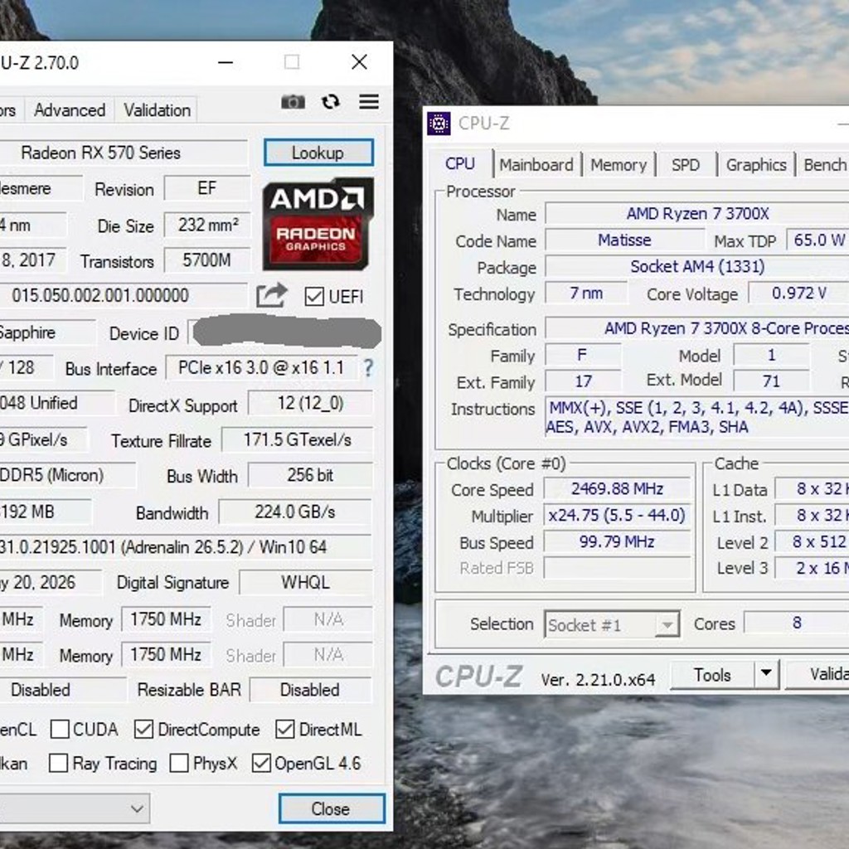Screen dimensions: 849x849
Task: Switch to the Bench tab in CPU-Z
Action: click(823, 165)
